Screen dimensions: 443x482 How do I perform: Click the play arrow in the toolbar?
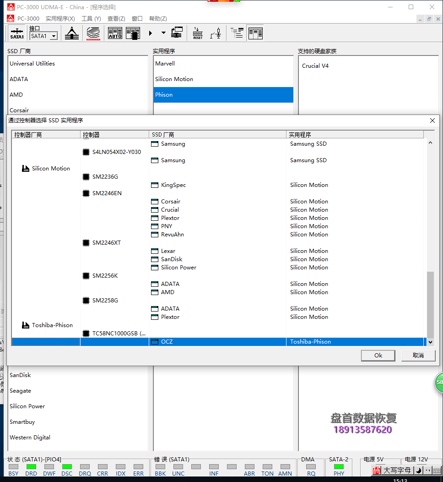151,33
